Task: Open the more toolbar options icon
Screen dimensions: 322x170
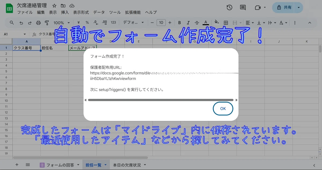Action: (295, 23)
